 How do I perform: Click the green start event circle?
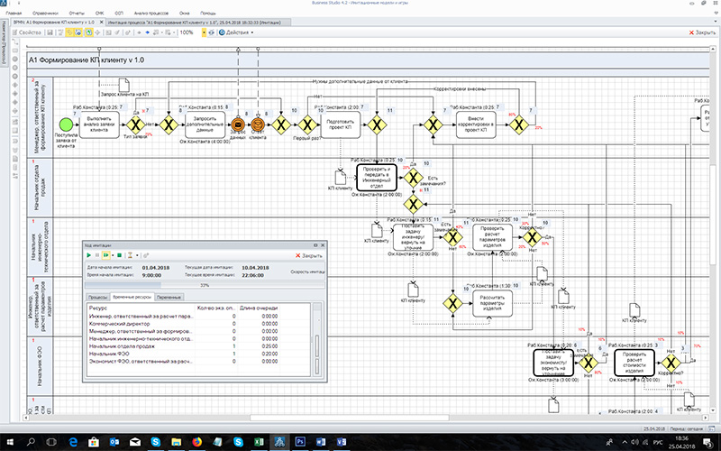tap(65, 124)
